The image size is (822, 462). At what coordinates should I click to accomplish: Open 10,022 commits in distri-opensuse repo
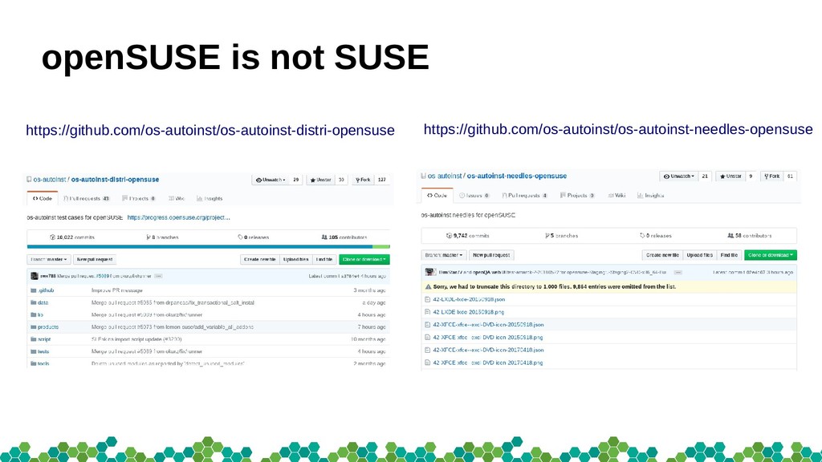(72, 237)
